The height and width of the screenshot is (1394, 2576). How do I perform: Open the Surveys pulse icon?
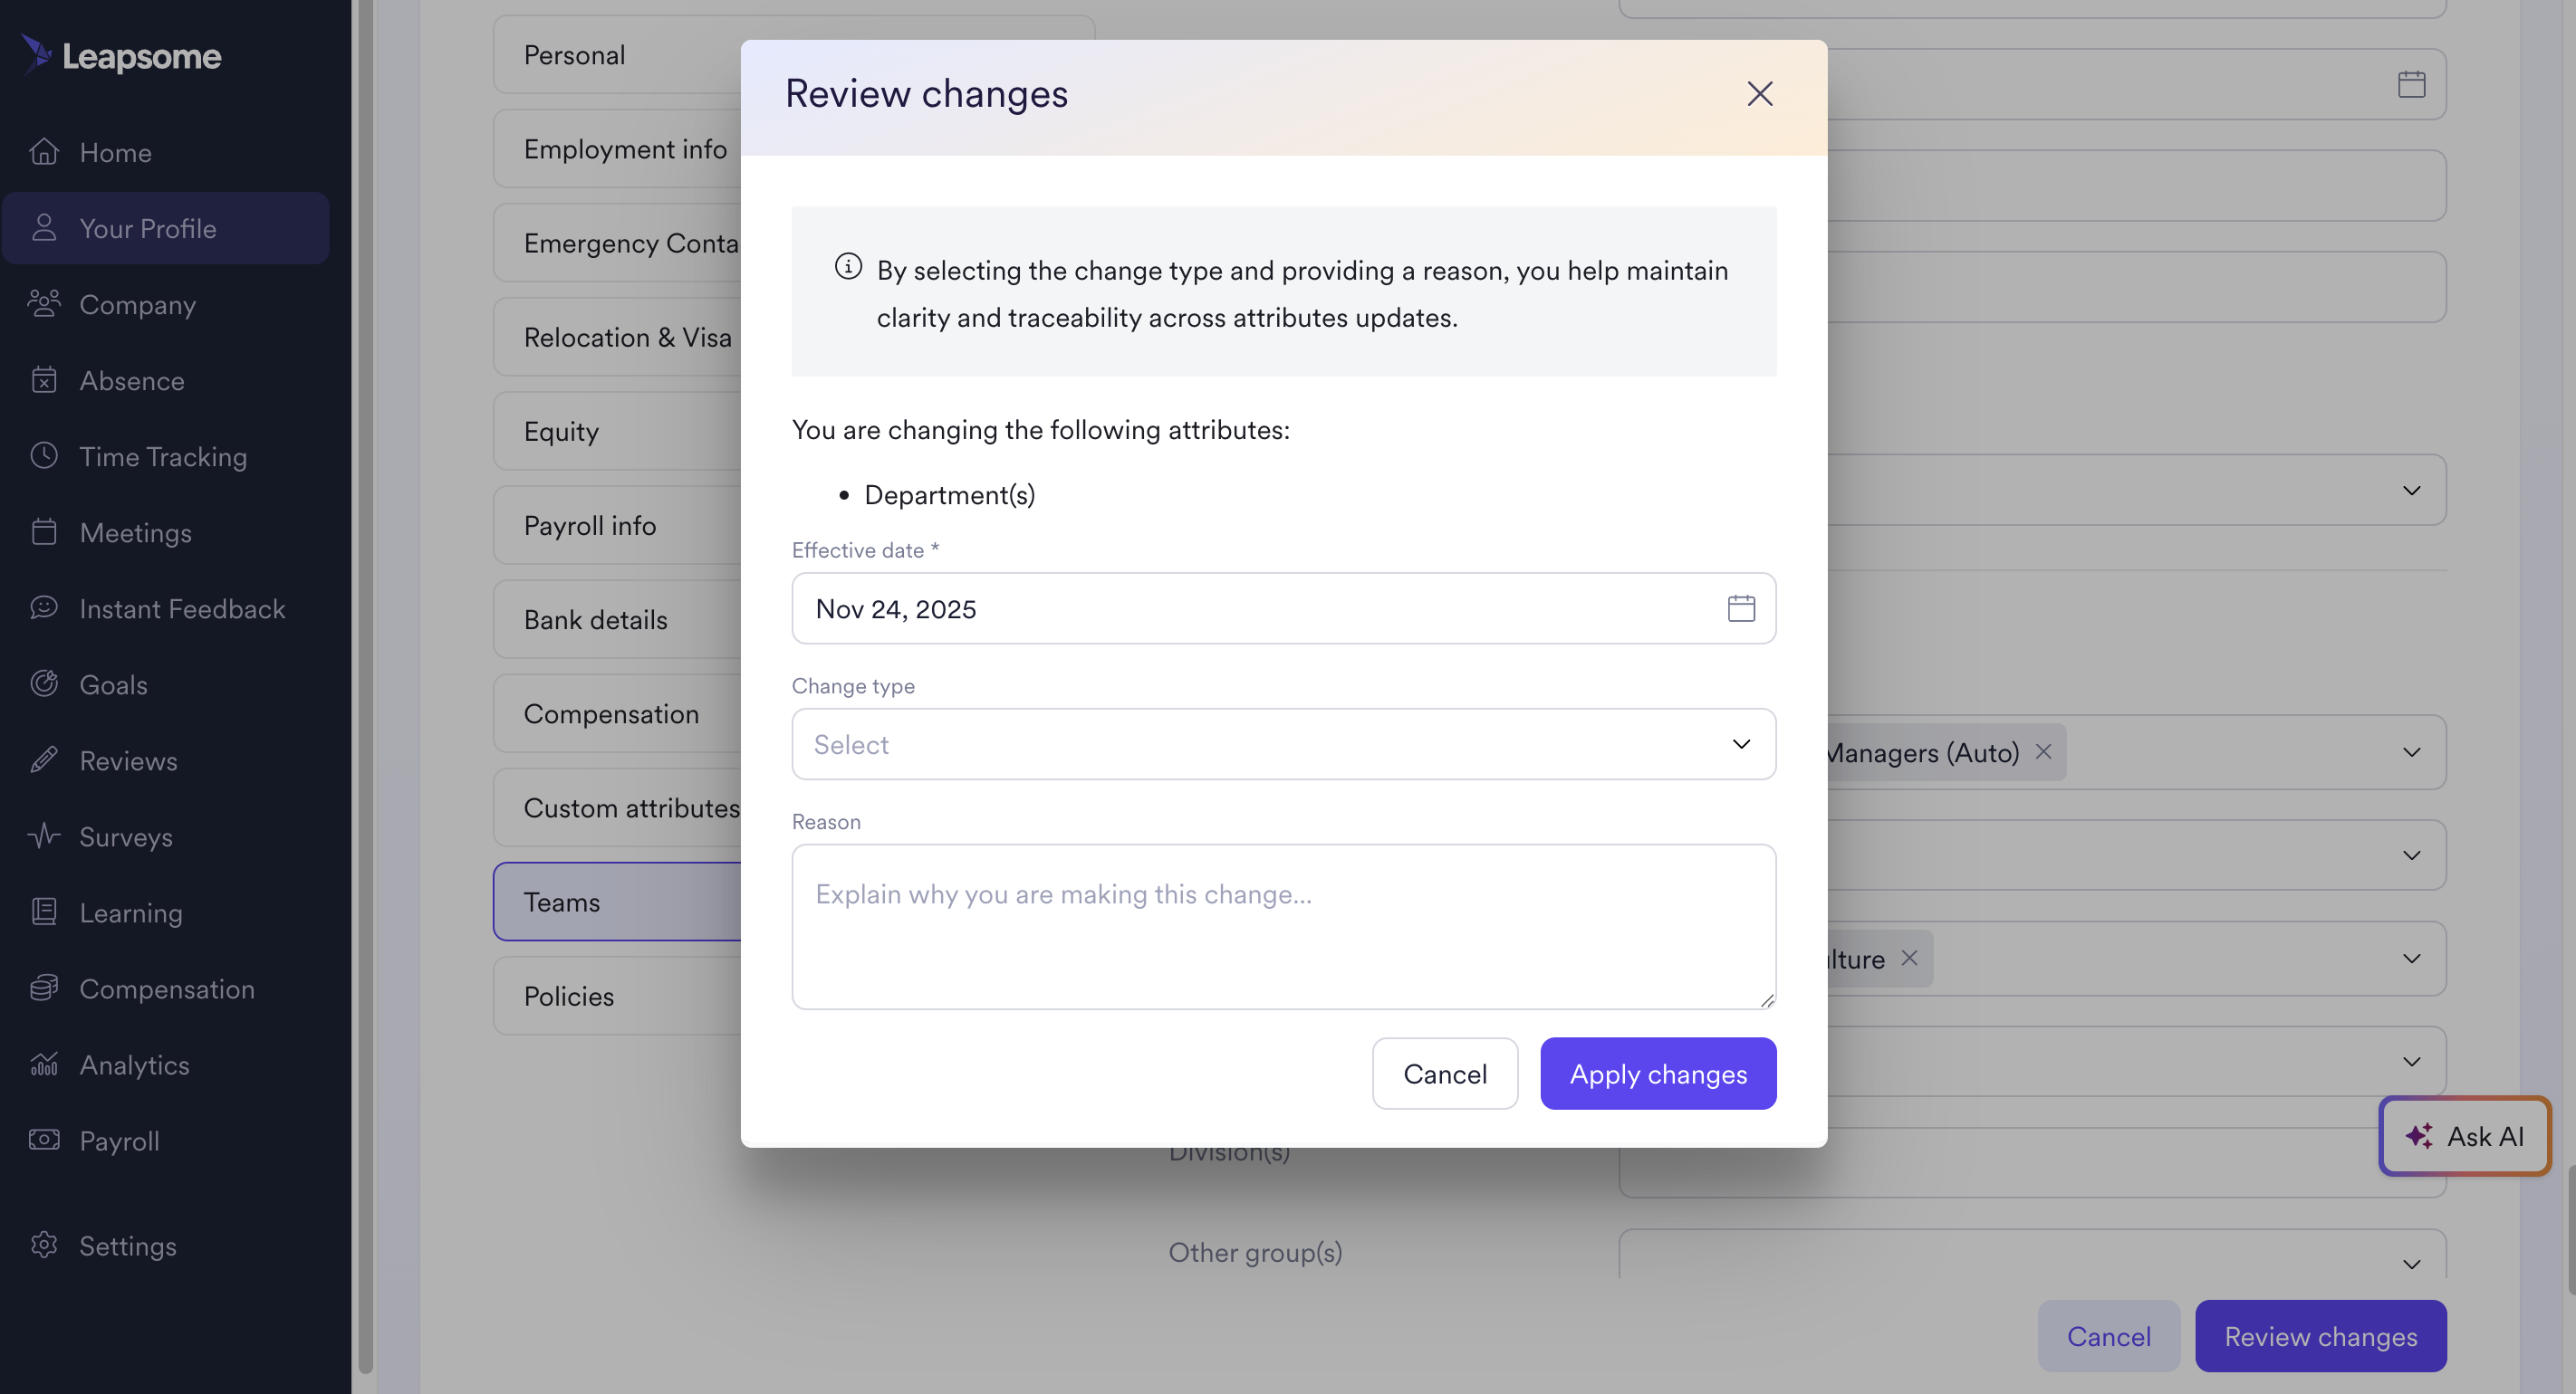[44, 835]
